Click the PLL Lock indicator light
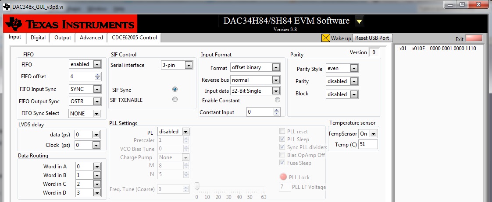Image resolution: width=492 pixels, height=202 pixels. click(x=283, y=177)
